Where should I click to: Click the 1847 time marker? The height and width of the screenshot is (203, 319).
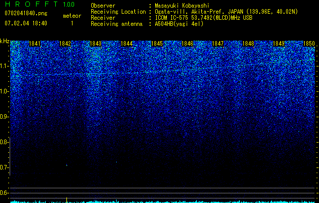pos(218,44)
